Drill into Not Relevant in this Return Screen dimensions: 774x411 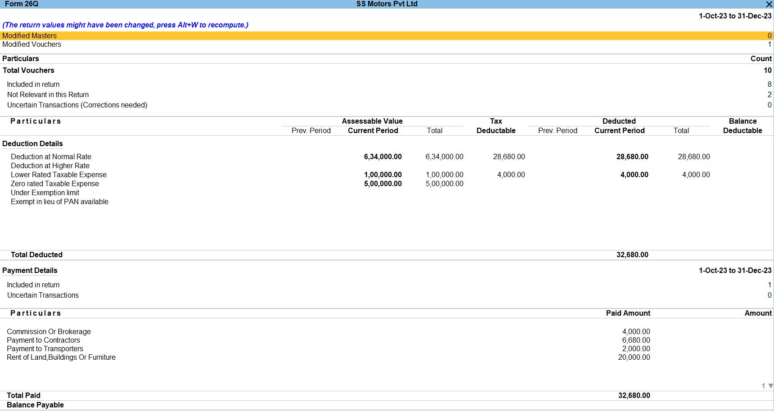tap(48, 94)
